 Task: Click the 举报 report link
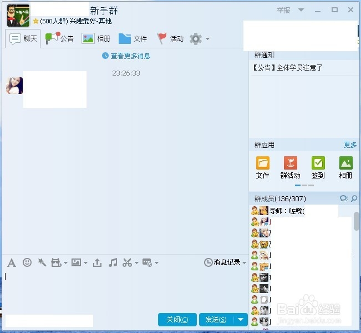[283, 10]
